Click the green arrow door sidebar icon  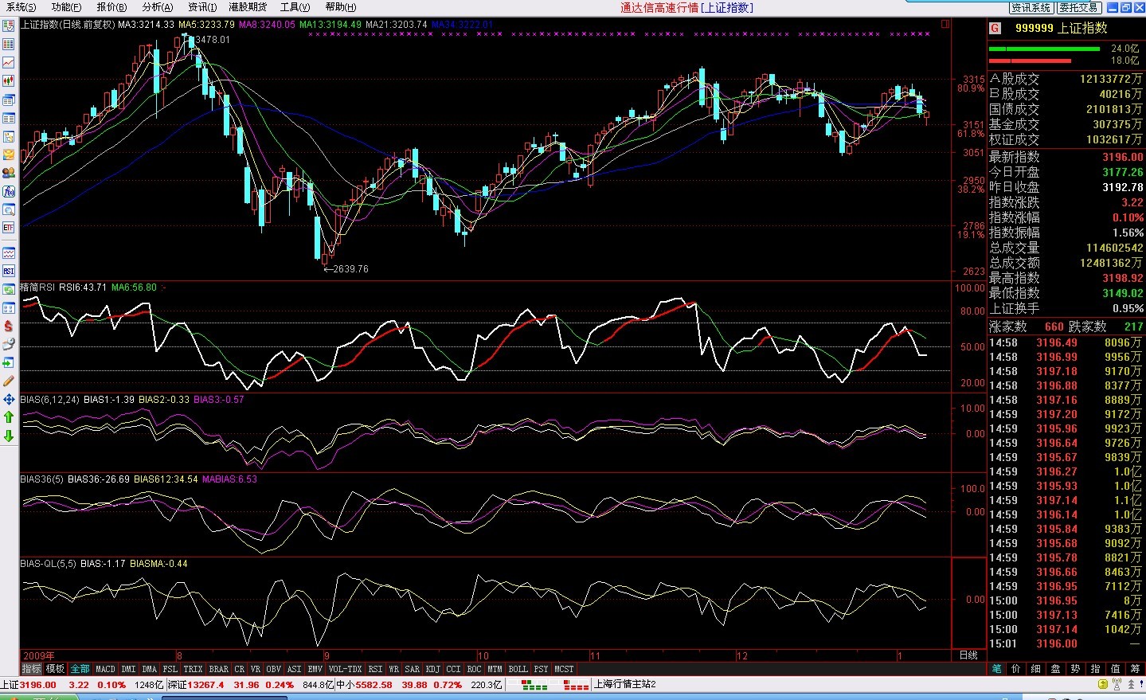[x=9, y=363]
